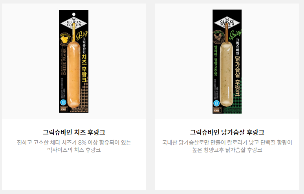Click the vertical 닭가슴살 후랑크 package text
The height and width of the screenshot is (194, 304).
(238, 76)
